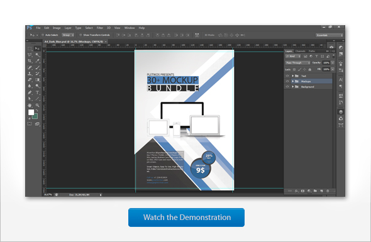Select the Clone Stamp tool
The height and width of the screenshot is (242, 371).
30,74
